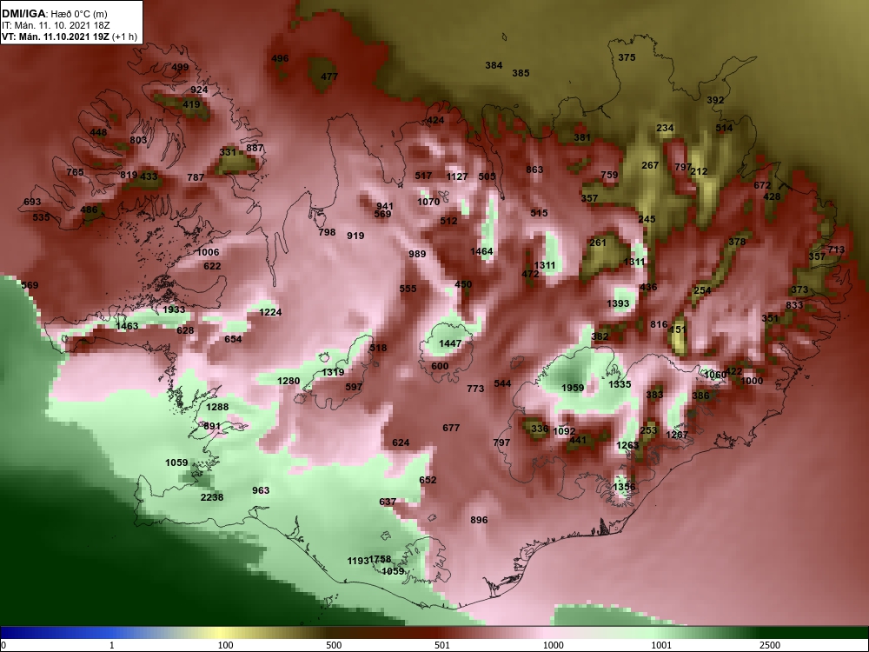The image size is (869, 652).
Task: Click the map value '1193'
Action: [x=358, y=561]
